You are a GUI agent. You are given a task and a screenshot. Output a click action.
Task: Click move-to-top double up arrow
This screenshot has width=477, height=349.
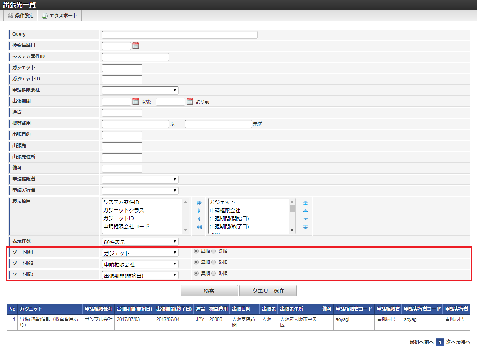point(305,203)
